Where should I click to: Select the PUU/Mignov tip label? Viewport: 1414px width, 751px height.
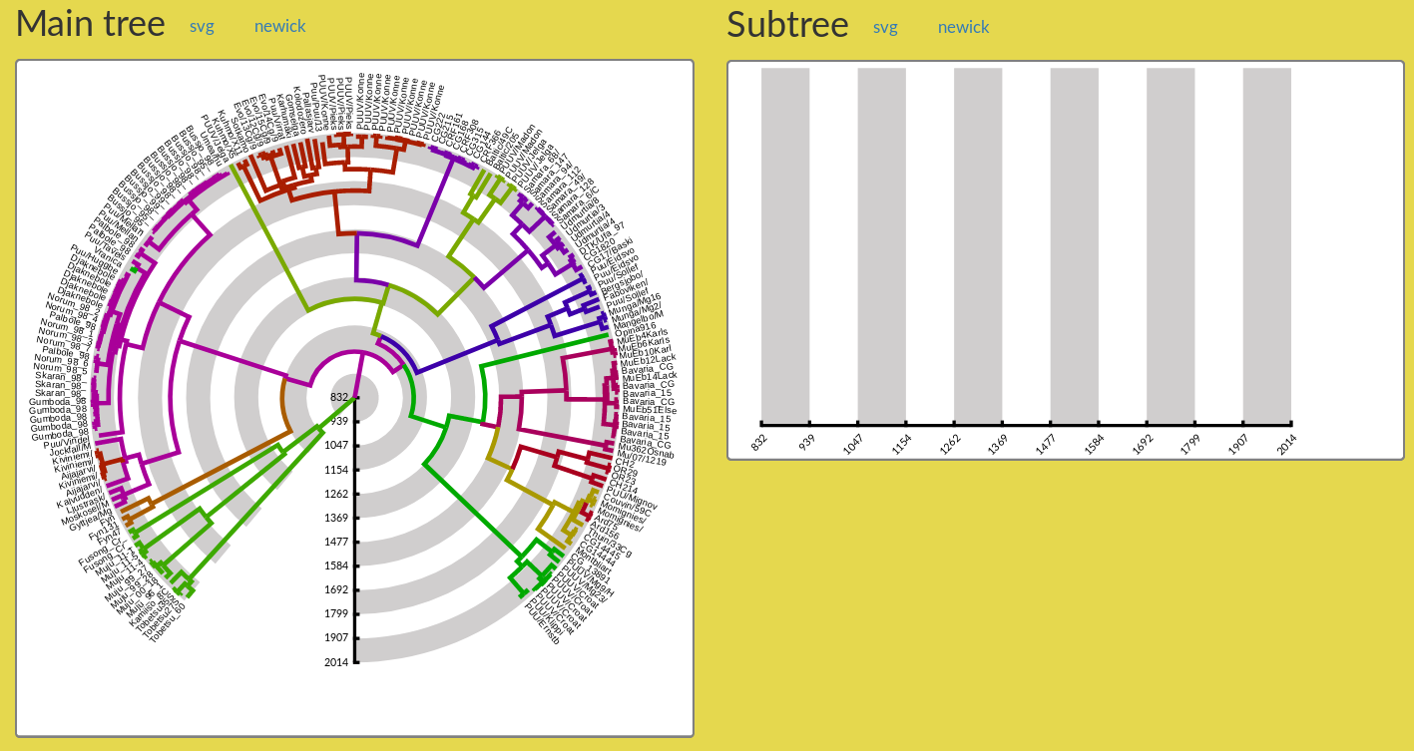(631, 497)
